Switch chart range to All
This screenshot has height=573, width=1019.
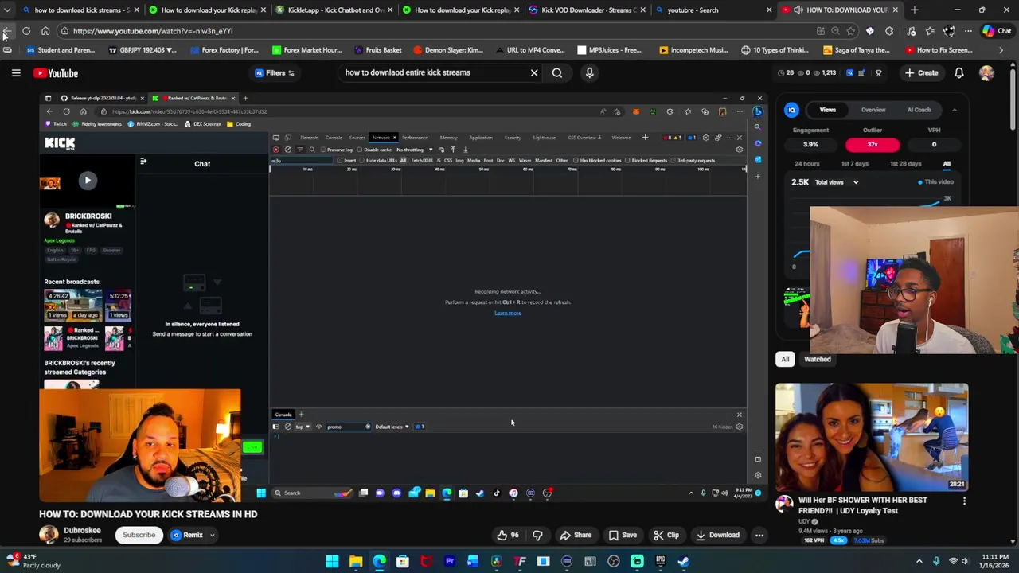[x=947, y=164]
